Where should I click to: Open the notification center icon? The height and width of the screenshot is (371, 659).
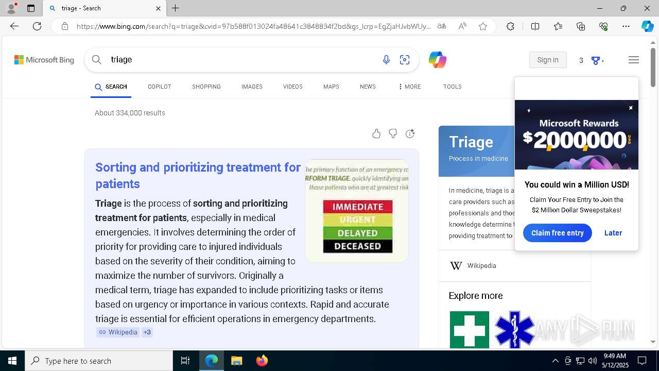[x=642, y=361]
